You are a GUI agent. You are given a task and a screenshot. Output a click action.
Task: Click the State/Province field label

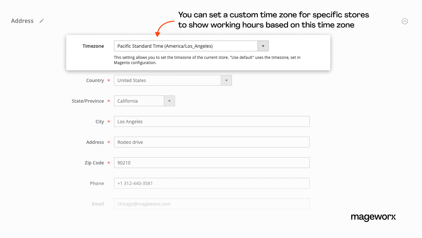pos(88,101)
